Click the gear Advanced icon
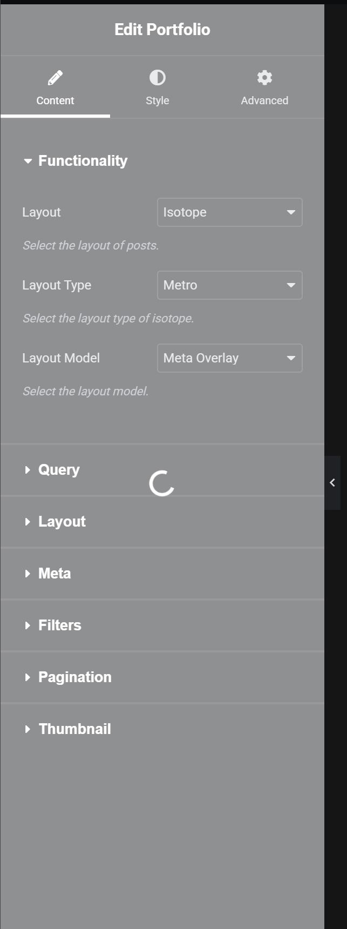This screenshot has width=347, height=929. tap(264, 78)
